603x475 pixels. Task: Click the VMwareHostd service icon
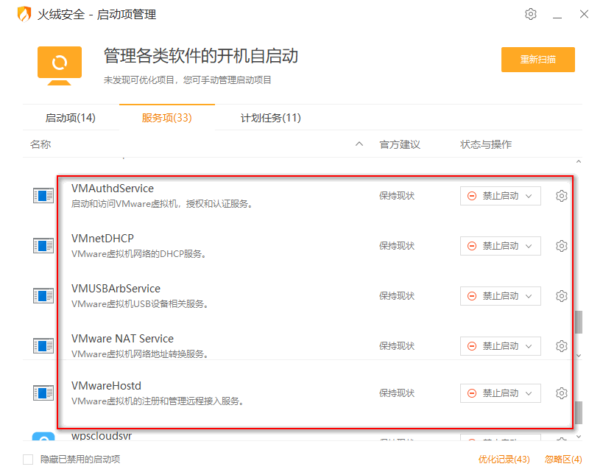pos(43,393)
